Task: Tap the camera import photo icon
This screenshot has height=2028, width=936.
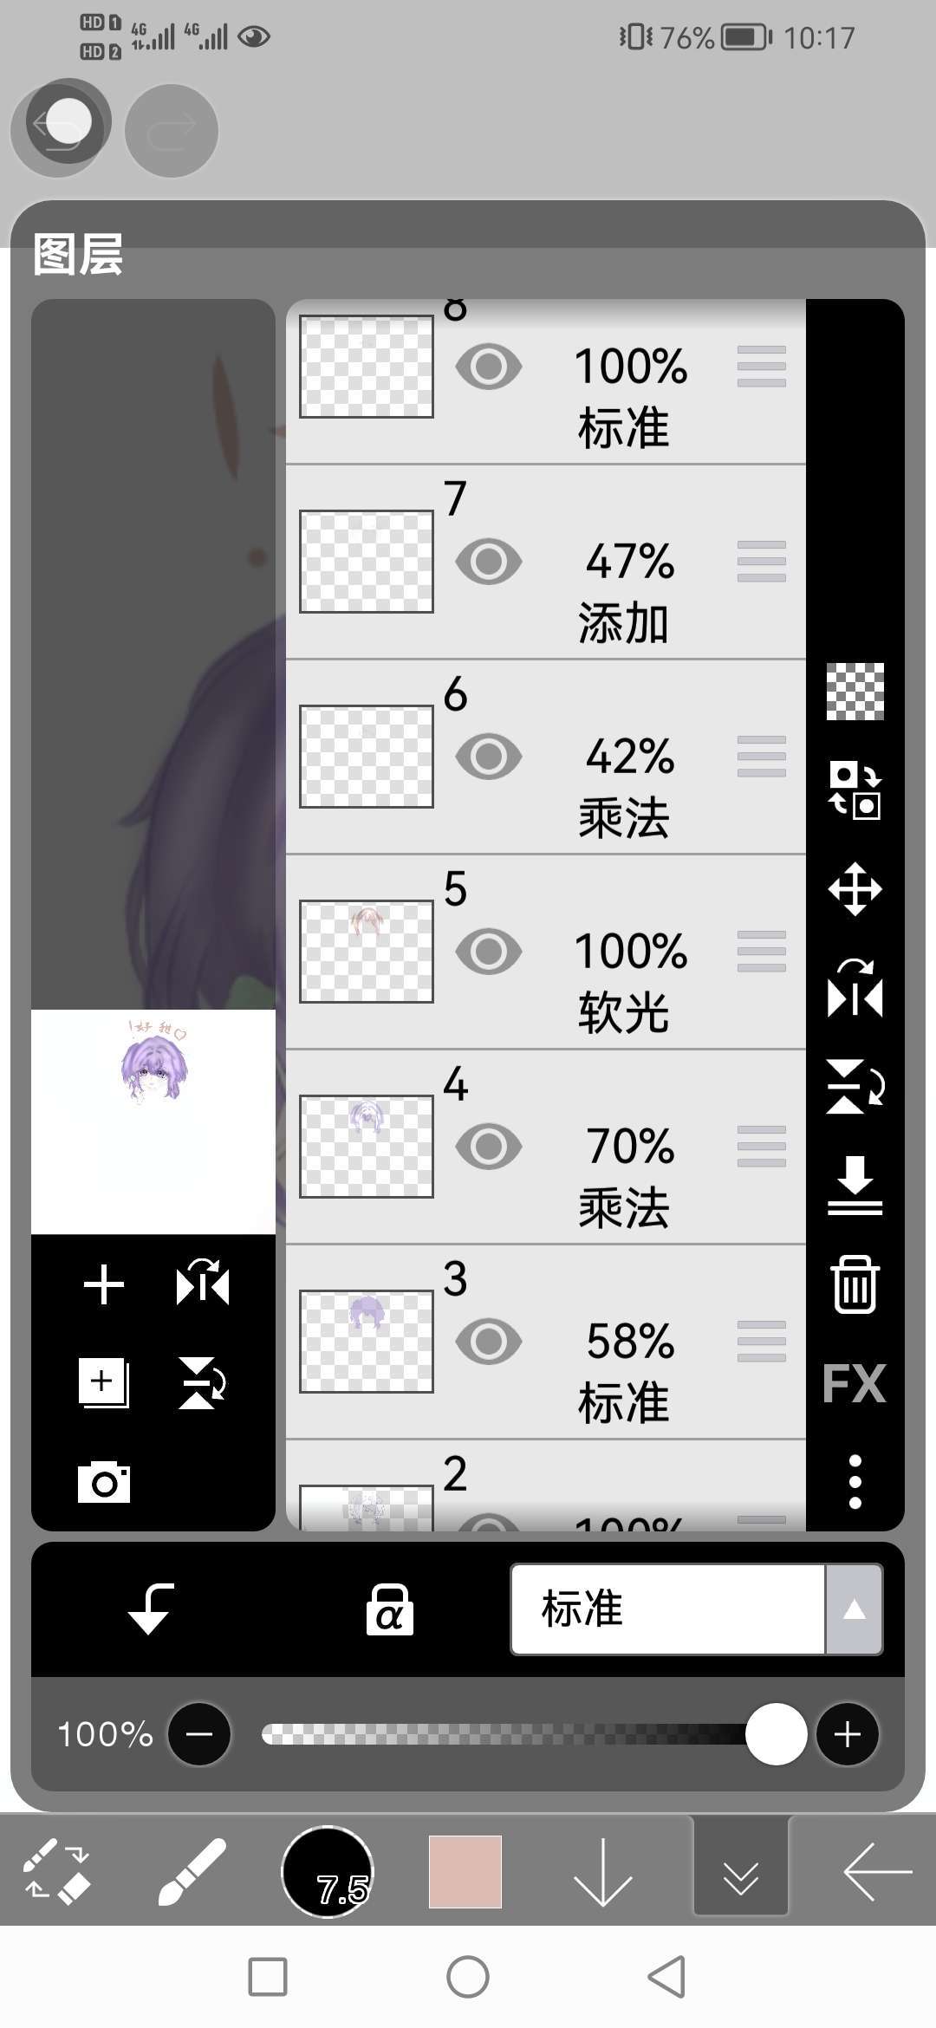Action: (x=104, y=1482)
